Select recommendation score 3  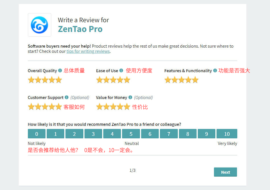pyautogui.click(x=93, y=134)
